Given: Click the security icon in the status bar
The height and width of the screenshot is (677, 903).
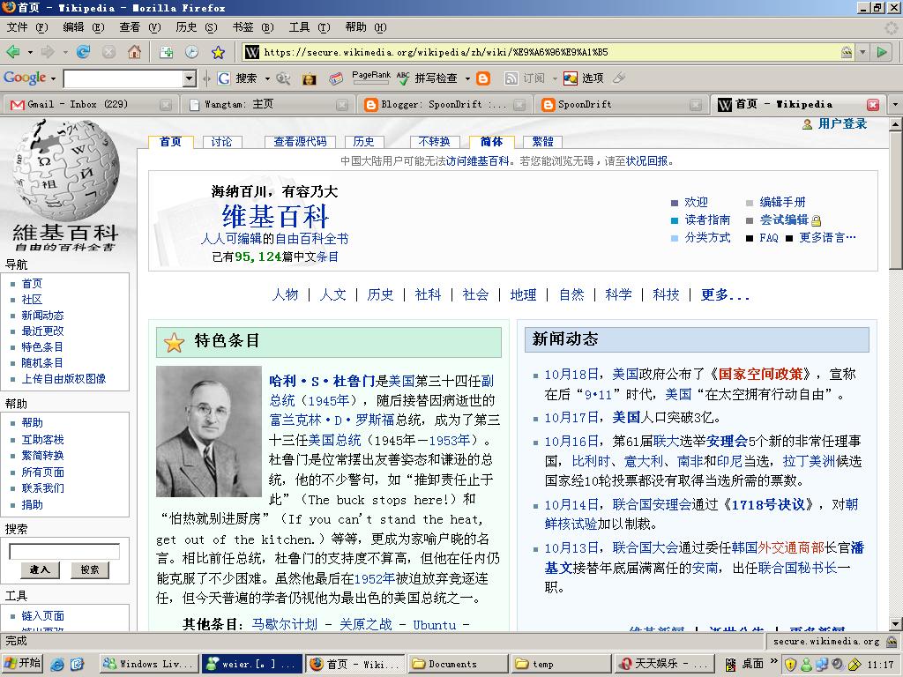Looking at the screenshot, I should point(892,642).
